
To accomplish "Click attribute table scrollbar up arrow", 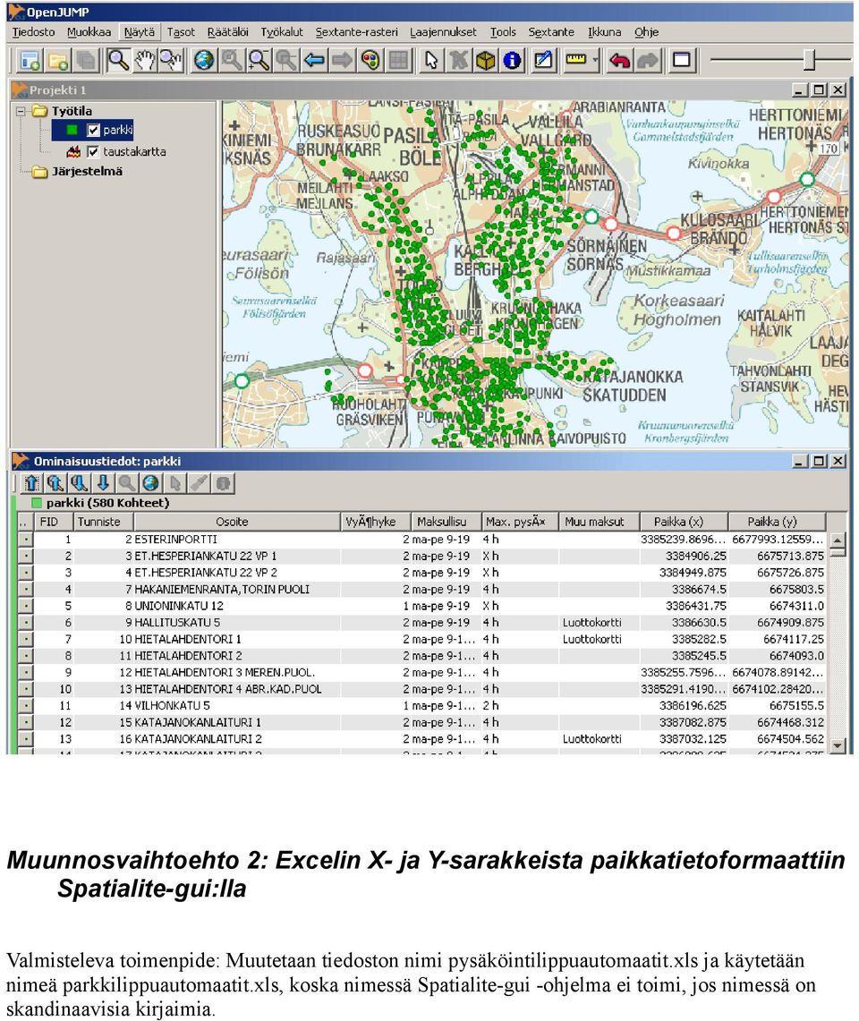I will 838,540.
